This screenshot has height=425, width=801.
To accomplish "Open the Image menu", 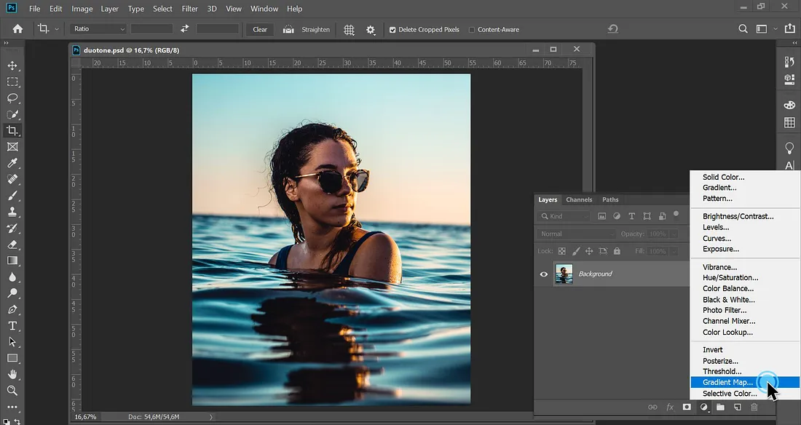I will 82,9.
